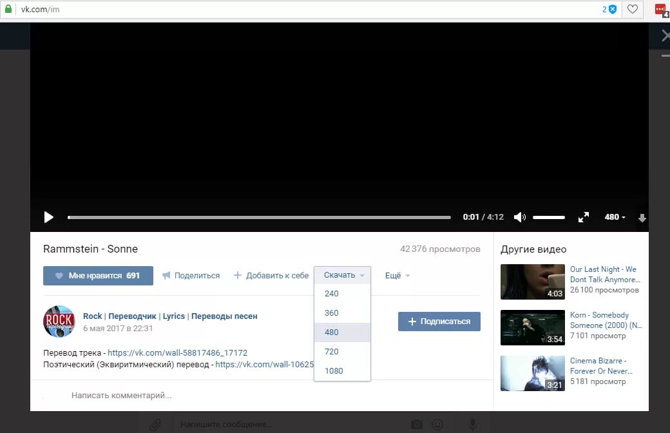Expand the Ещё menu

pyautogui.click(x=397, y=276)
